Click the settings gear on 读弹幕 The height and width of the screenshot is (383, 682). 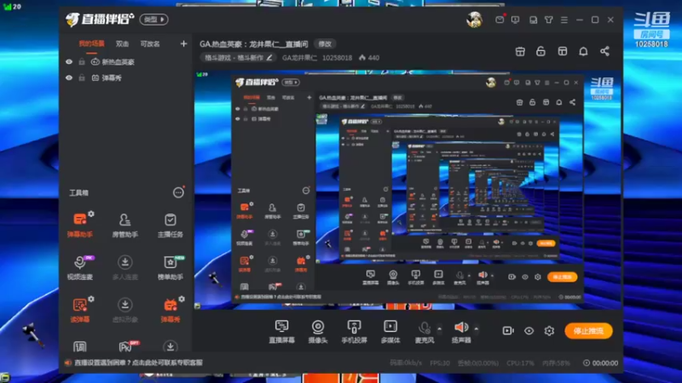(x=91, y=299)
